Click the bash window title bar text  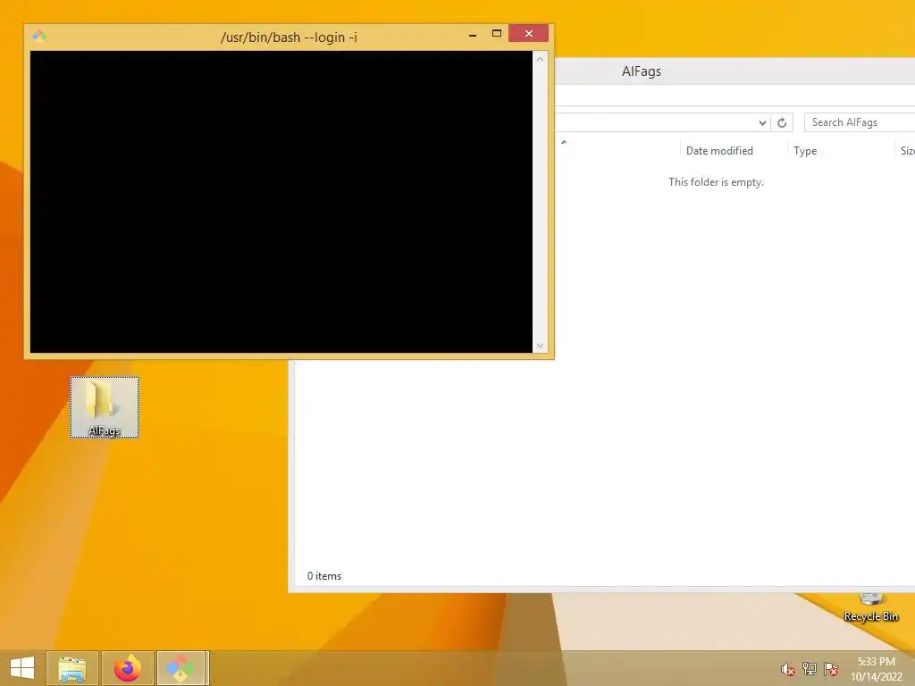tap(289, 38)
